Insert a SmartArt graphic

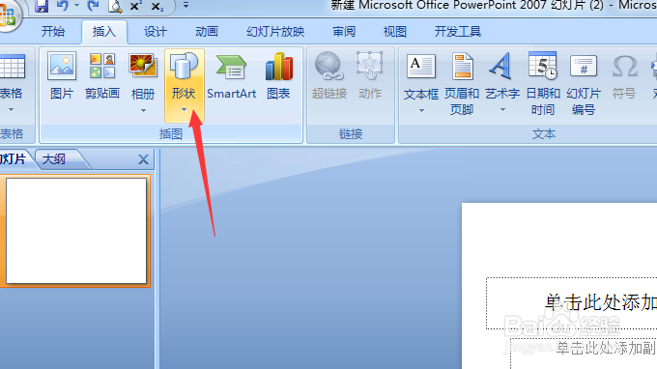pos(231,75)
